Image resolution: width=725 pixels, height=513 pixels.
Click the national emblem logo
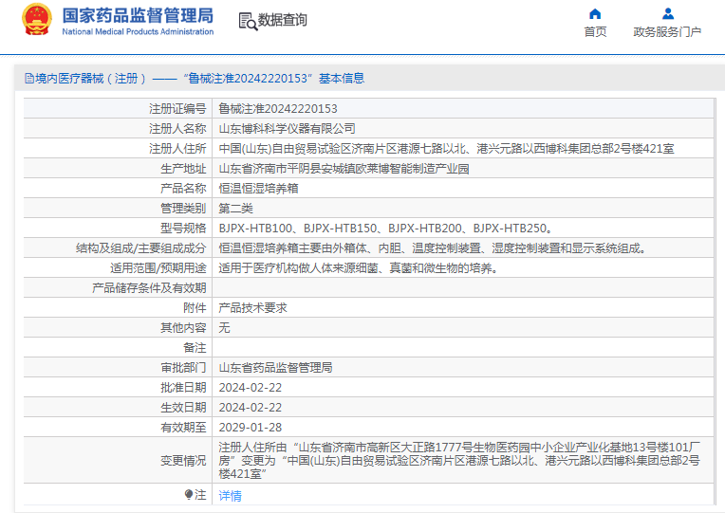[x=37, y=19]
